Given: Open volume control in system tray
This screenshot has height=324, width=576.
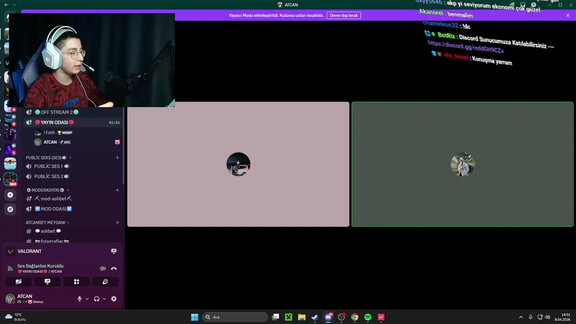Looking at the screenshot, I should click(548, 317).
